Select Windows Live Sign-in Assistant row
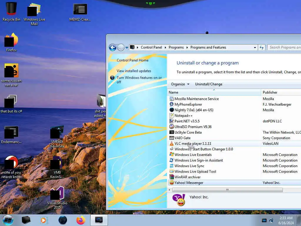Viewport: 301px width, 226px height. [234, 160]
